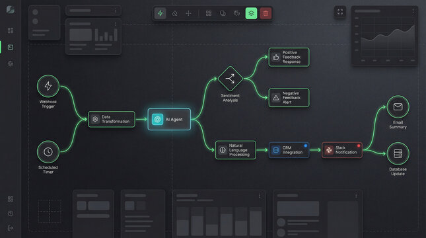The height and width of the screenshot is (238, 426).
Task: Open the menu on the bottom bar chart panel
Action: (x=260, y=196)
